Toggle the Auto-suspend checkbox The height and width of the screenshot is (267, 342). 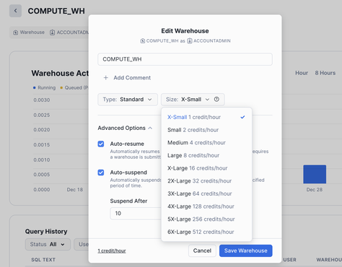(x=101, y=172)
